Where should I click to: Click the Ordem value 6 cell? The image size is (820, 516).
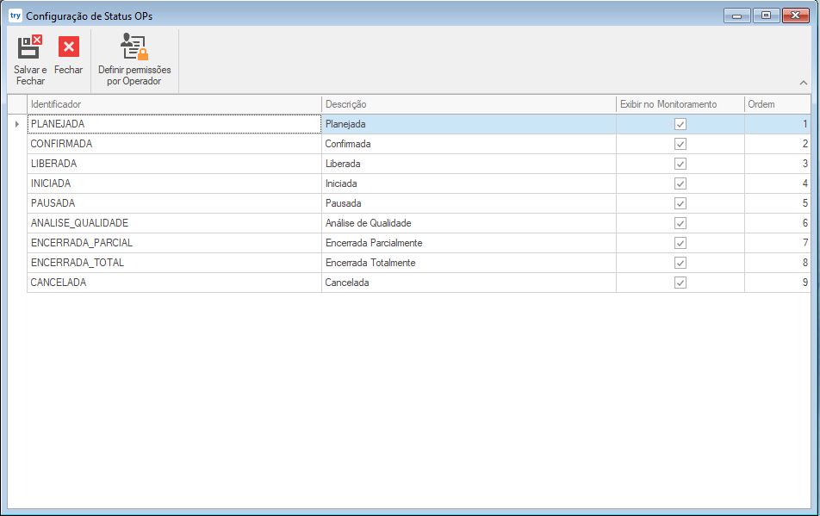tap(777, 223)
